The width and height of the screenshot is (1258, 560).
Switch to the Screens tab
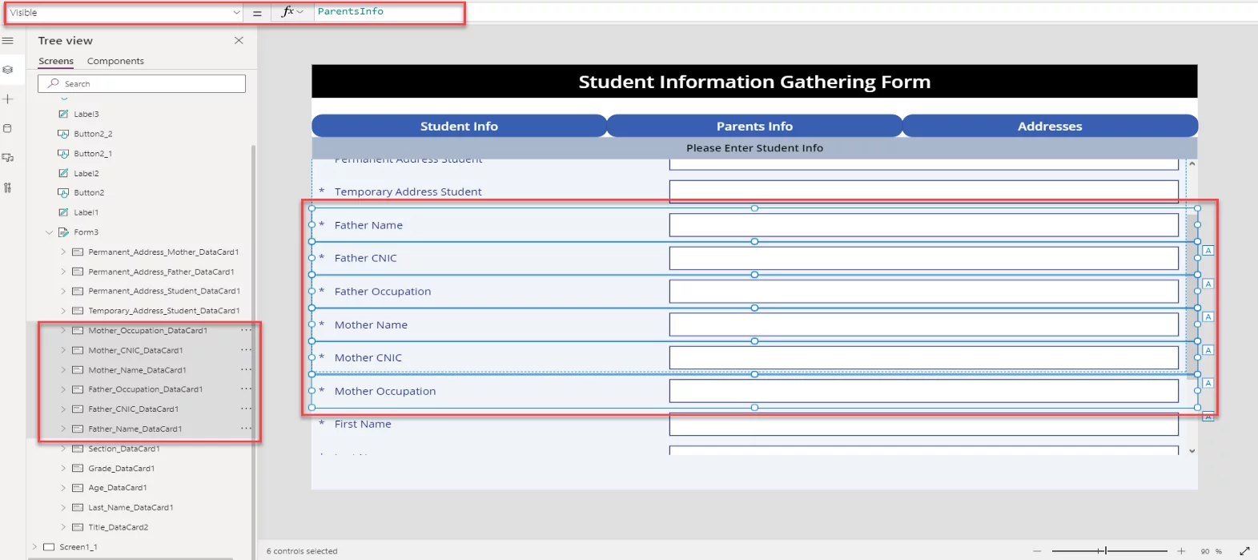click(56, 61)
